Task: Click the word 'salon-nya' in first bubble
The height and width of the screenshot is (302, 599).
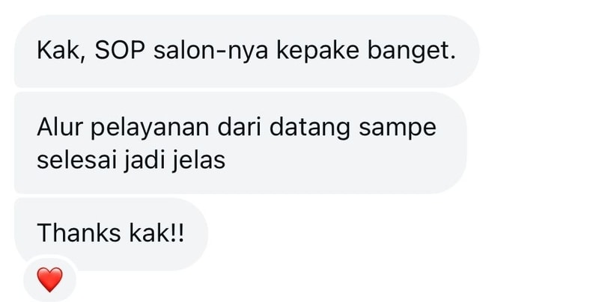Action: tap(210, 52)
